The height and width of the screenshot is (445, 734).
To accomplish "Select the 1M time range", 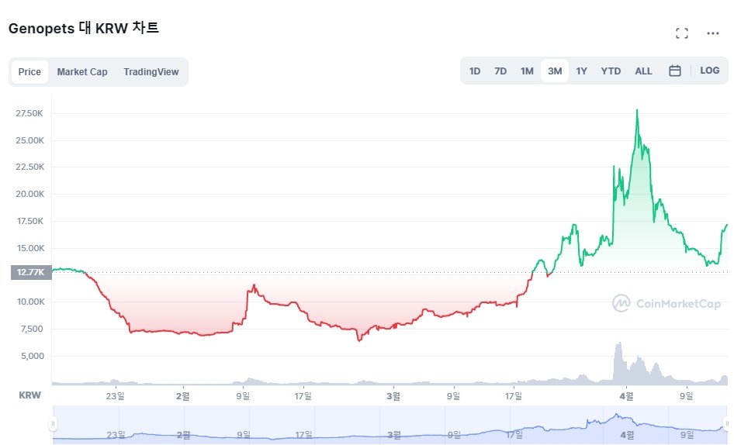I will (x=527, y=71).
